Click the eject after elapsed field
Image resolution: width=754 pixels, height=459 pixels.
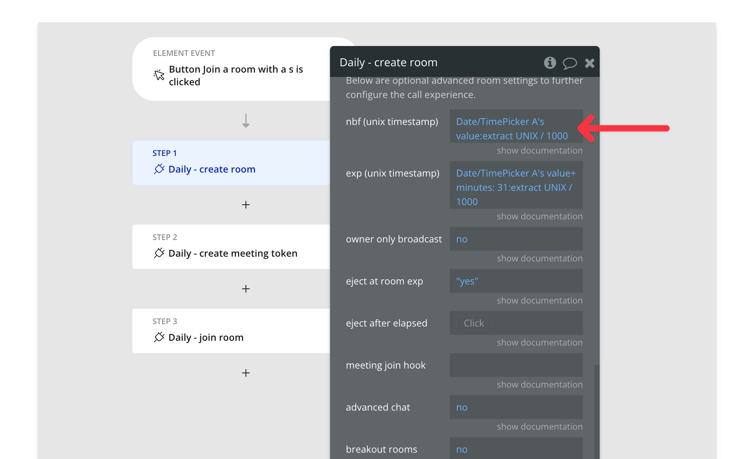tap(474, 323)
